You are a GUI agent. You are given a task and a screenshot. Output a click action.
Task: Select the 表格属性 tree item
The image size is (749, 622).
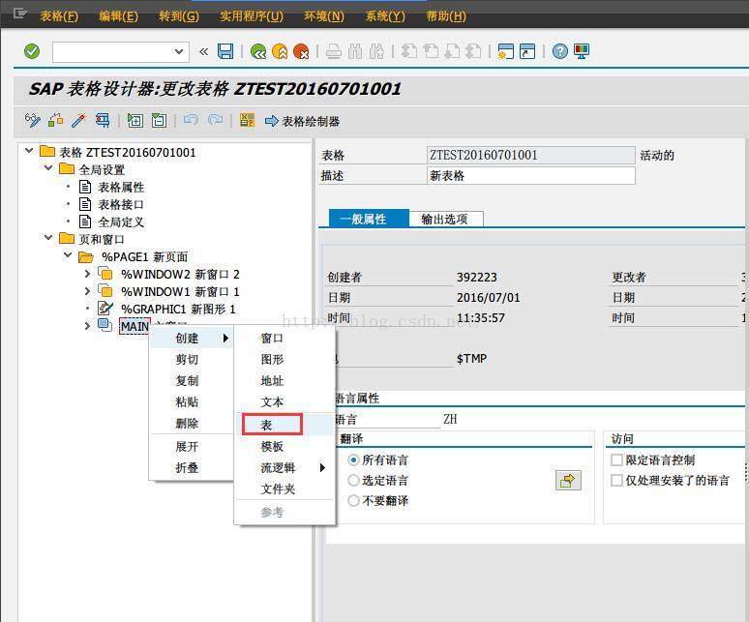[121, 187]
